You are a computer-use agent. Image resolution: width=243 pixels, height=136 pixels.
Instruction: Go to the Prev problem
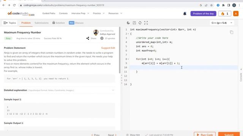95,135
